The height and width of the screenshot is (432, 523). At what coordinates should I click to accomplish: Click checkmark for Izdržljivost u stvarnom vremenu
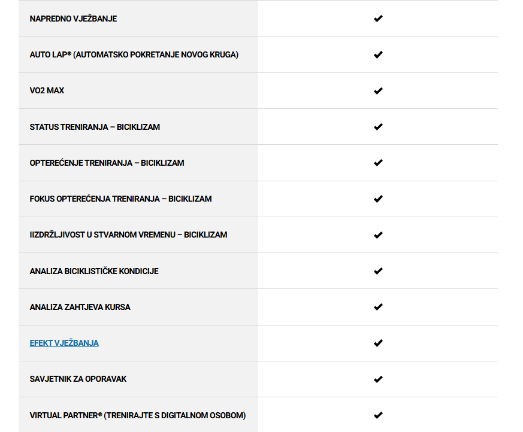click(378, 235)
